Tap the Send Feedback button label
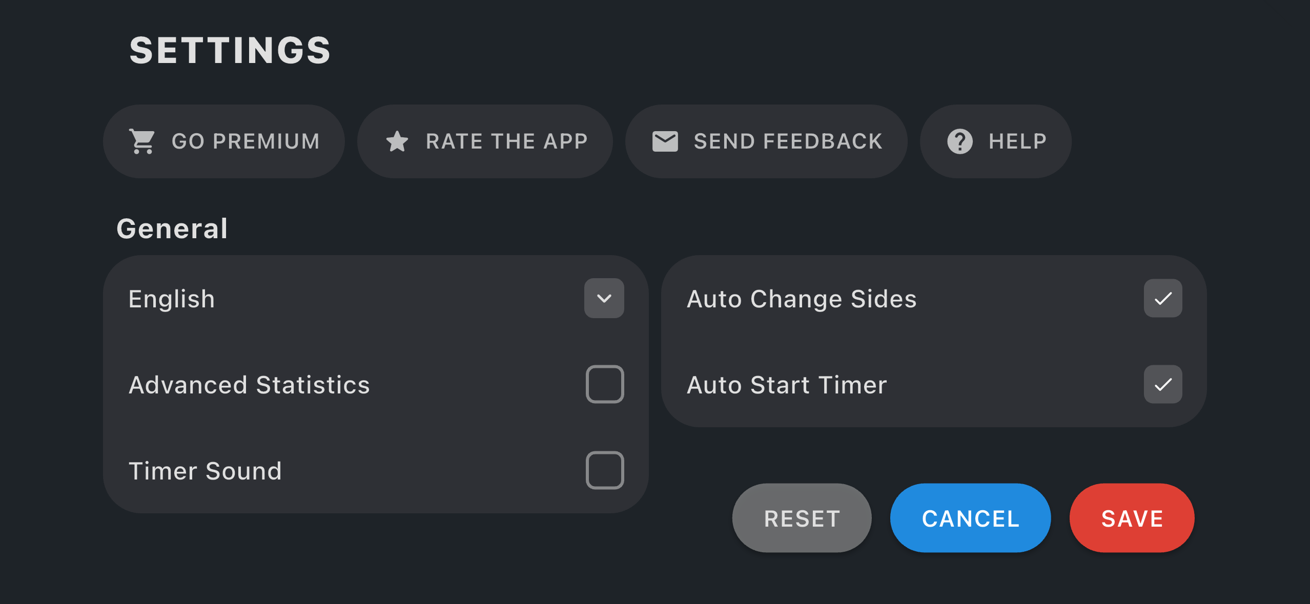The image size is (1310, 604). click(788, 141)
